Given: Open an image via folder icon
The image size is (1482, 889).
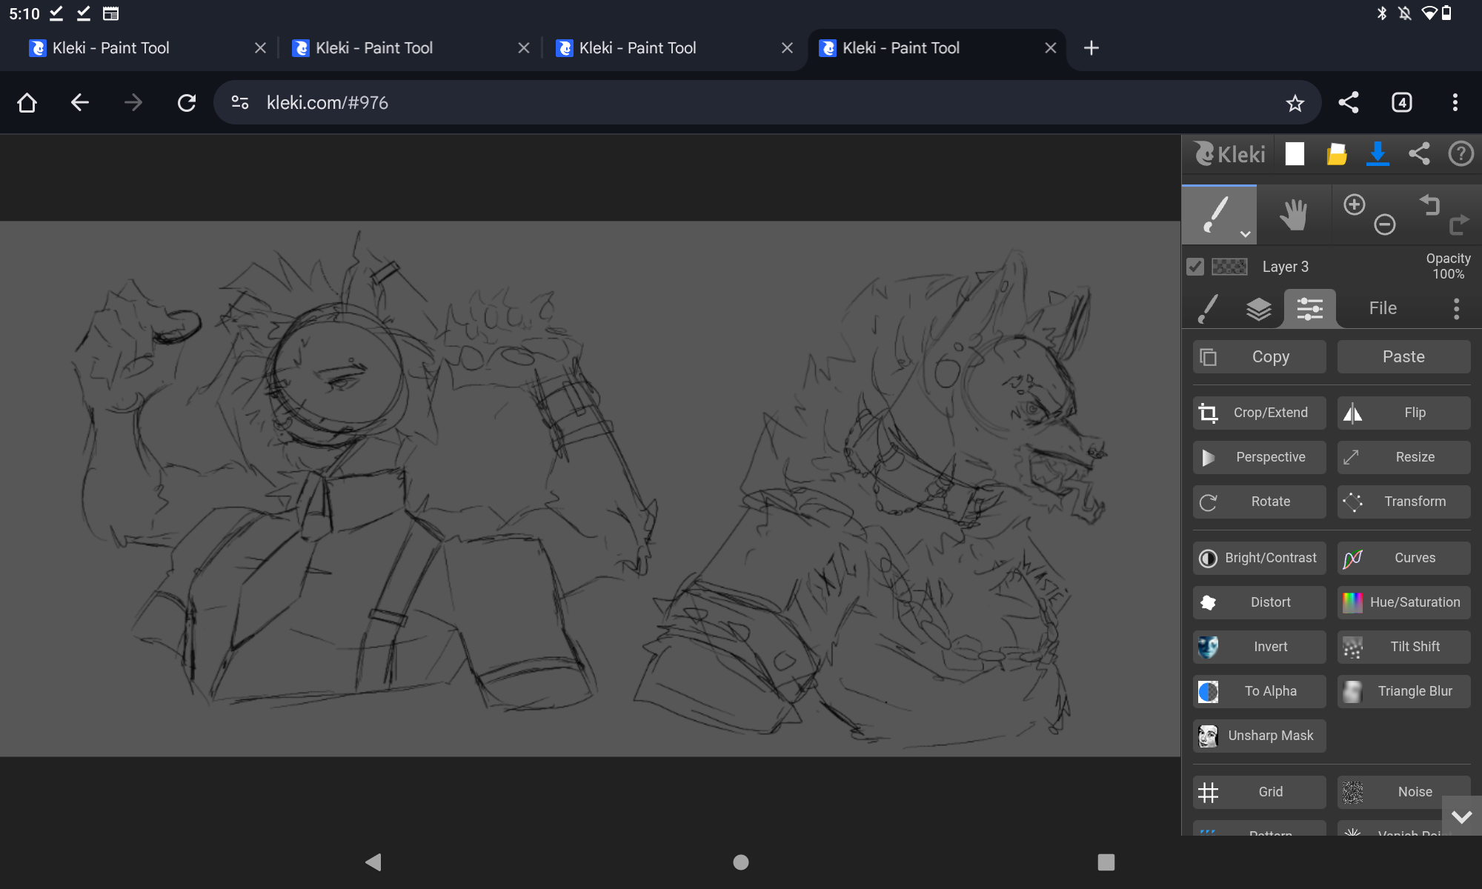Looking at the screenshot, I should tap(1336, 154).
